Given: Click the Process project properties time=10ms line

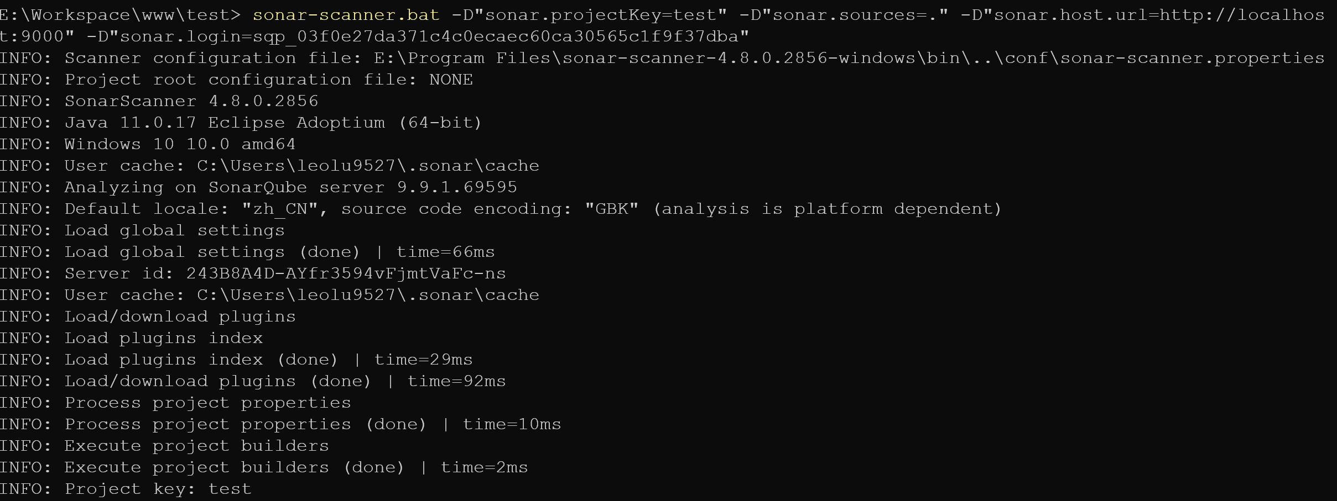Looking at the screenshot, I should (313, 424).
